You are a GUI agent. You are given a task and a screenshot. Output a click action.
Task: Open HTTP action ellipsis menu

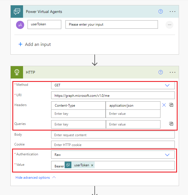point(173,72)
